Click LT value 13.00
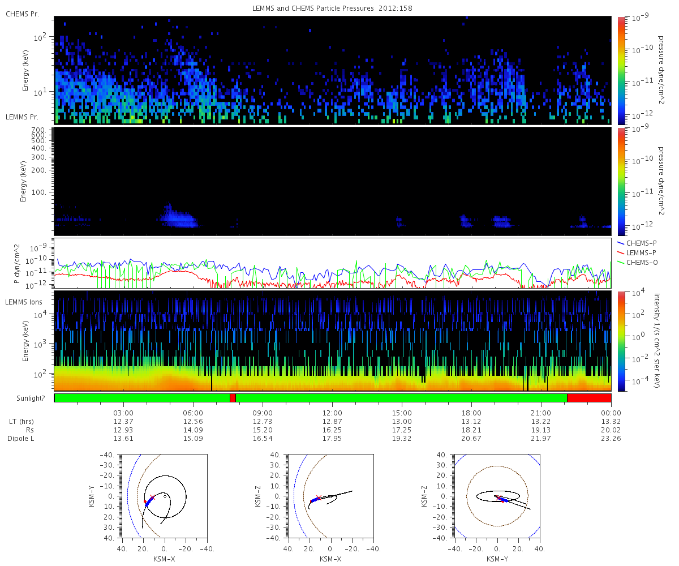 (x=402, y=422)
